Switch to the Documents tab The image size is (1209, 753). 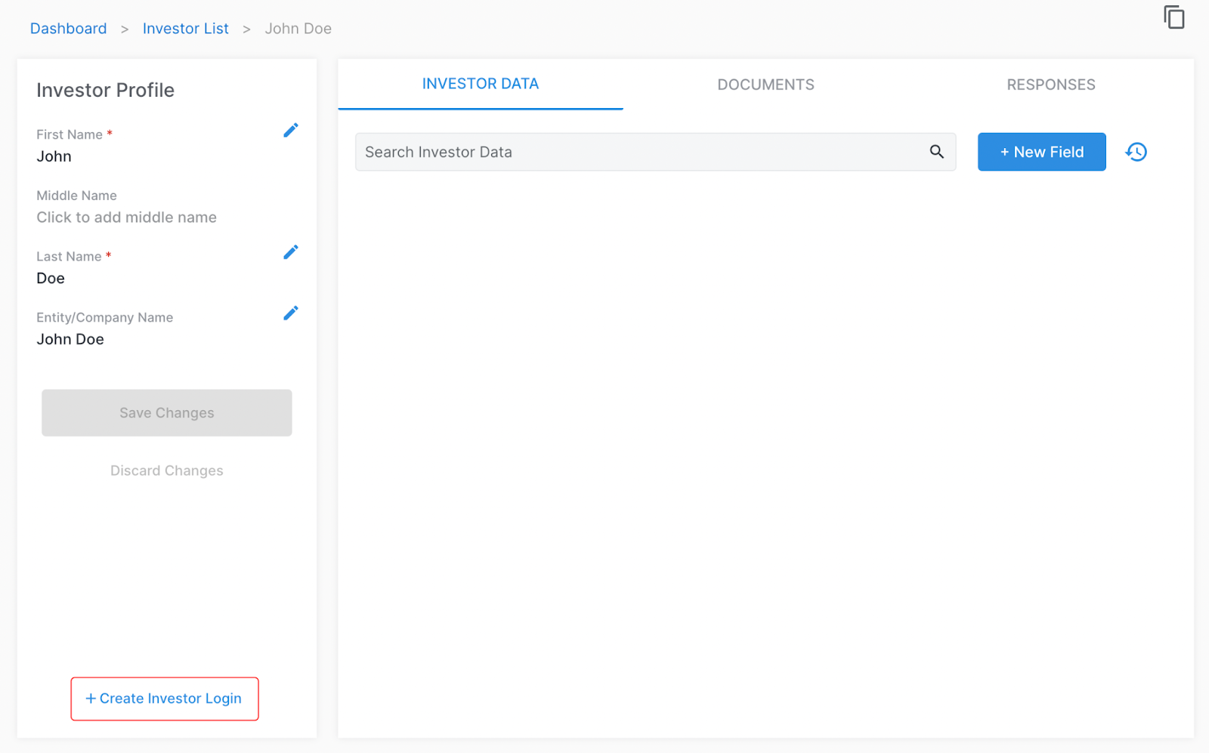coord(765,85)
